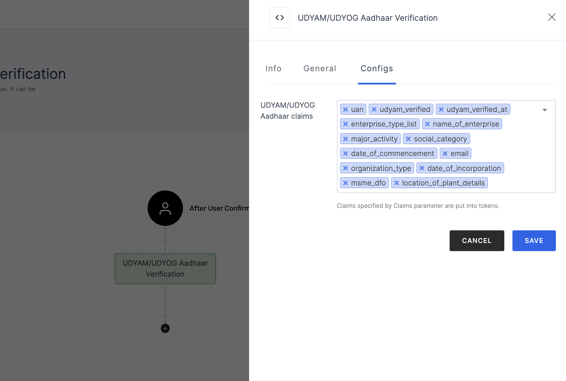Remove the social_category claim tag
The image size is (566, 381).
click(x=408, y=139)
